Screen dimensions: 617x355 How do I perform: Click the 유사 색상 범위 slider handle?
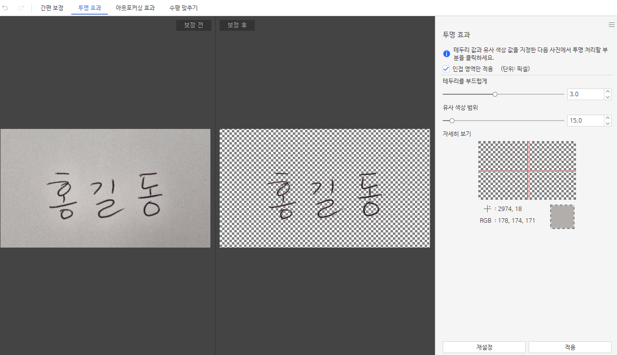click(x=452, y=121)
